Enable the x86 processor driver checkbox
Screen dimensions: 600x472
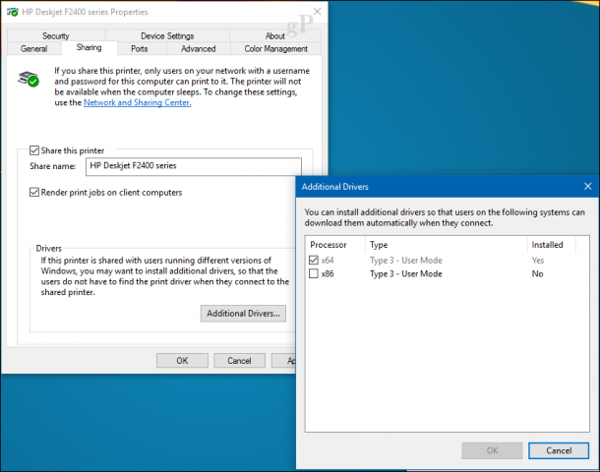tap(314, 274)
